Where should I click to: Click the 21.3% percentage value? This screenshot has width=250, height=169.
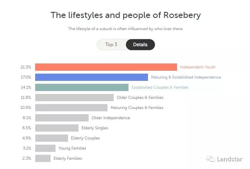[x=26, y=67]
